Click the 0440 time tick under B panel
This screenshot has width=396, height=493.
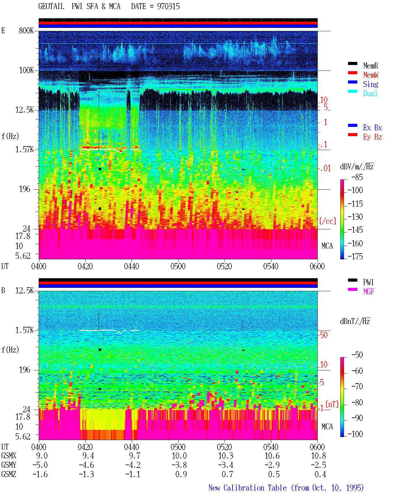(x=131, y=447)
